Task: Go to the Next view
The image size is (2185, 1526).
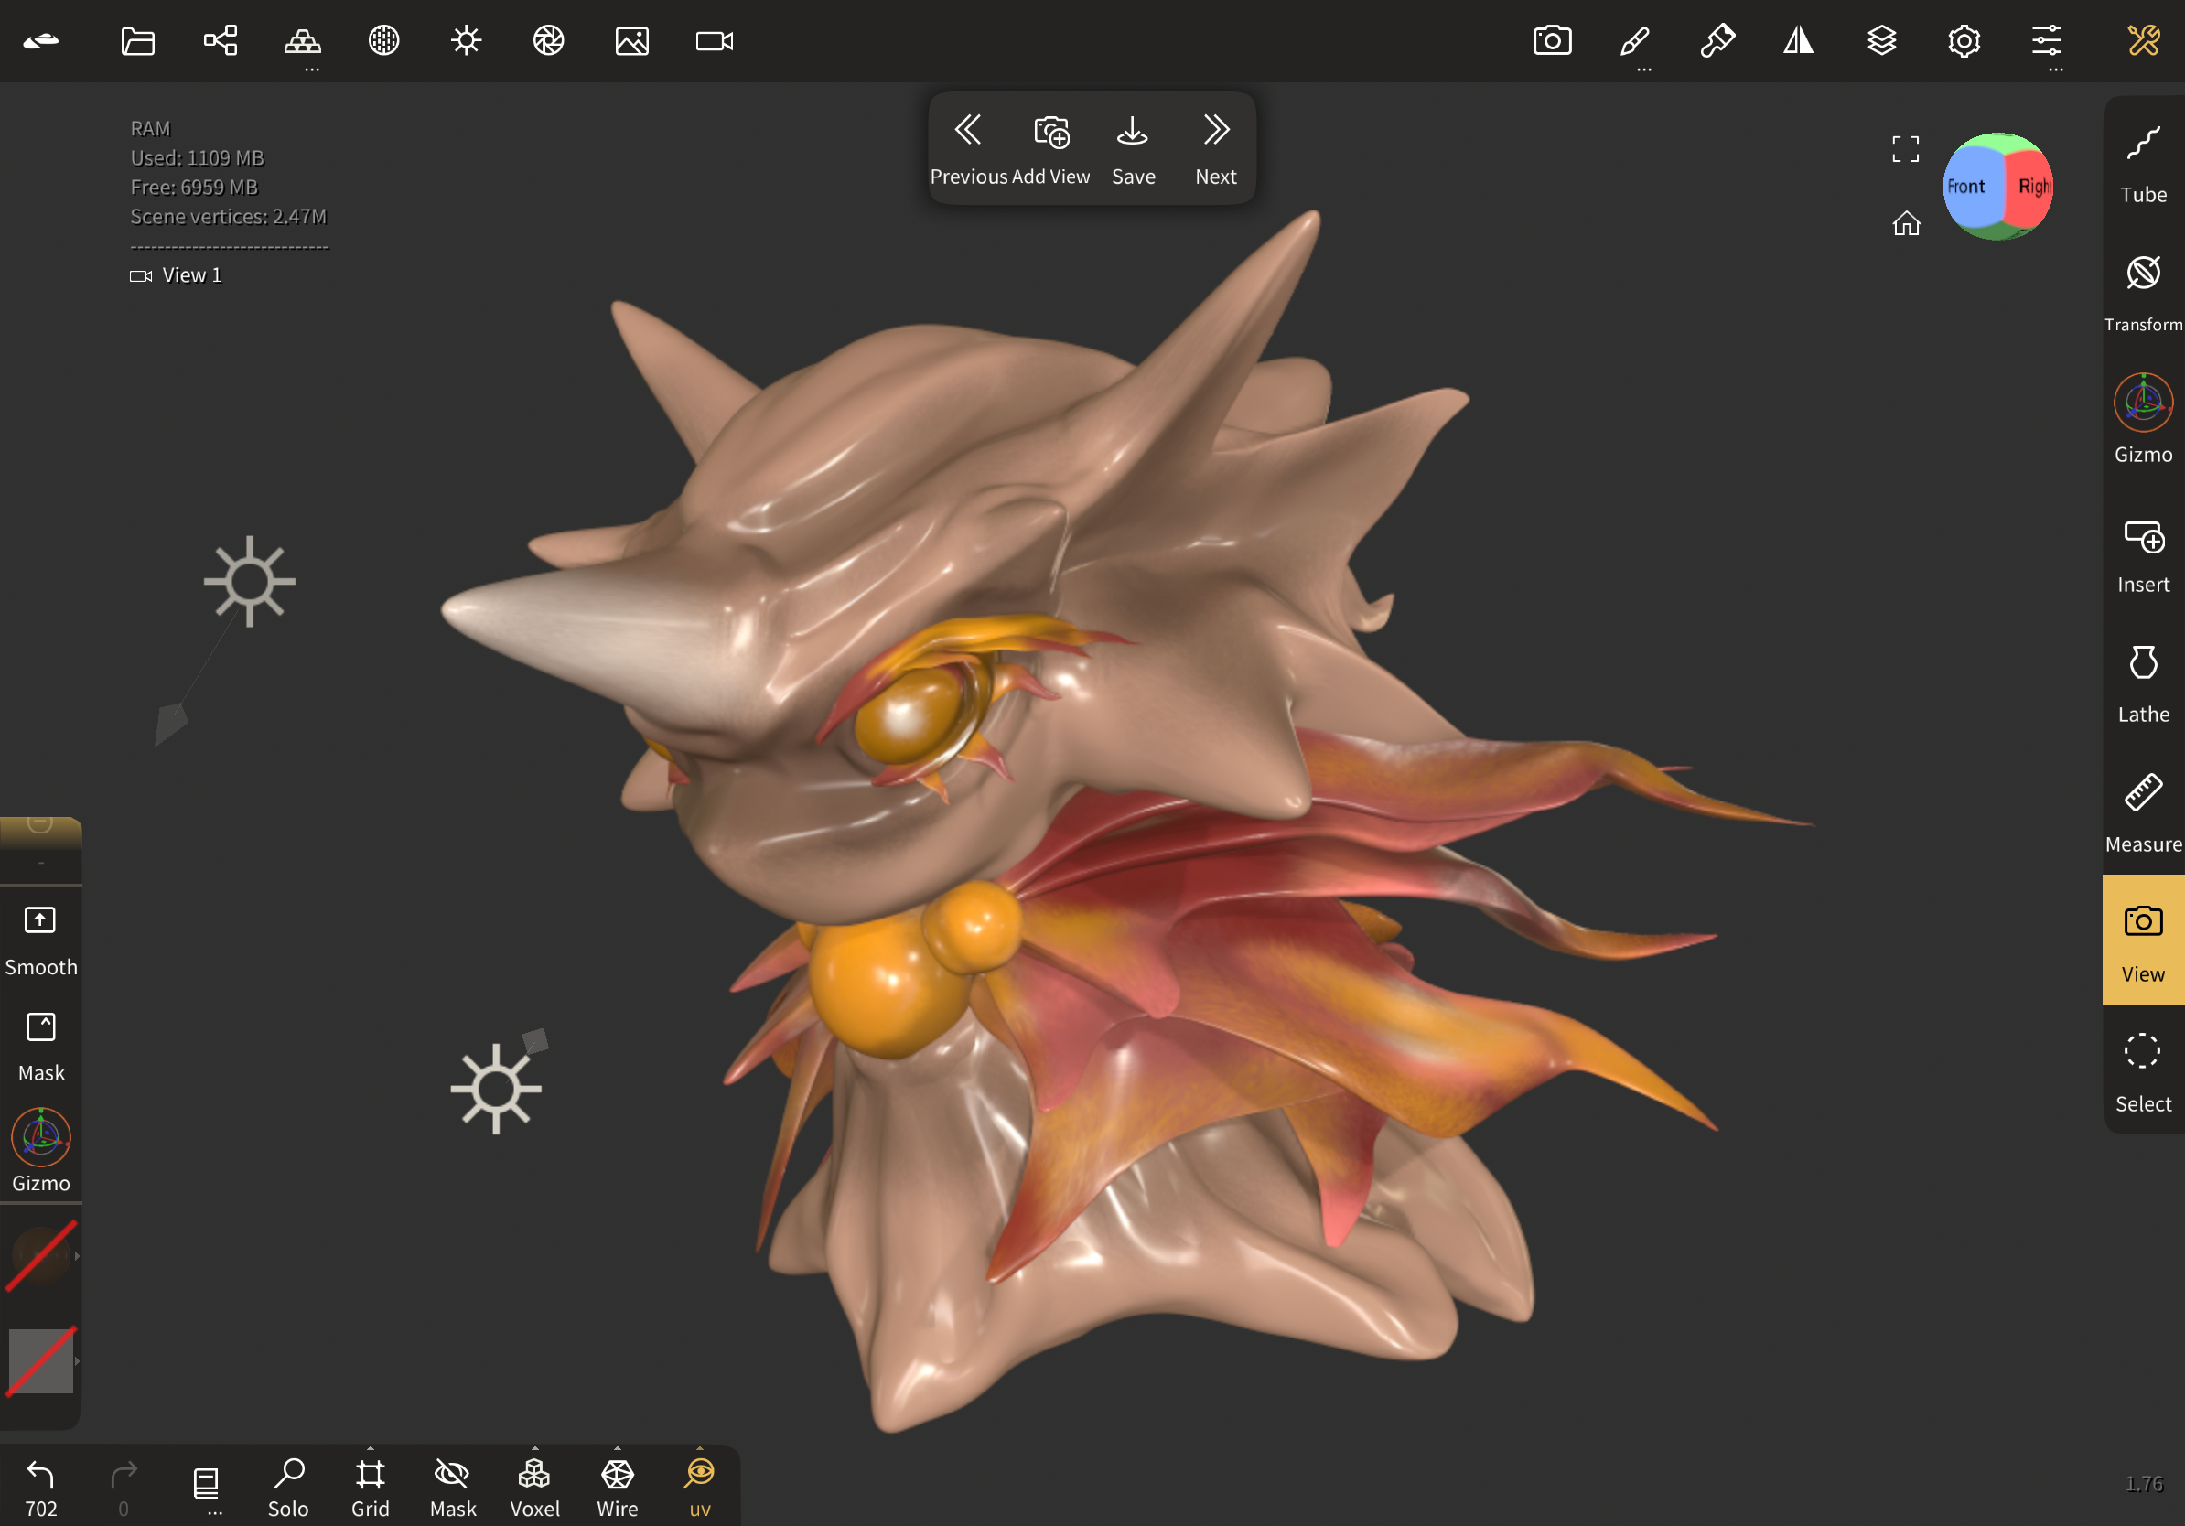Action: [1215, 148]
